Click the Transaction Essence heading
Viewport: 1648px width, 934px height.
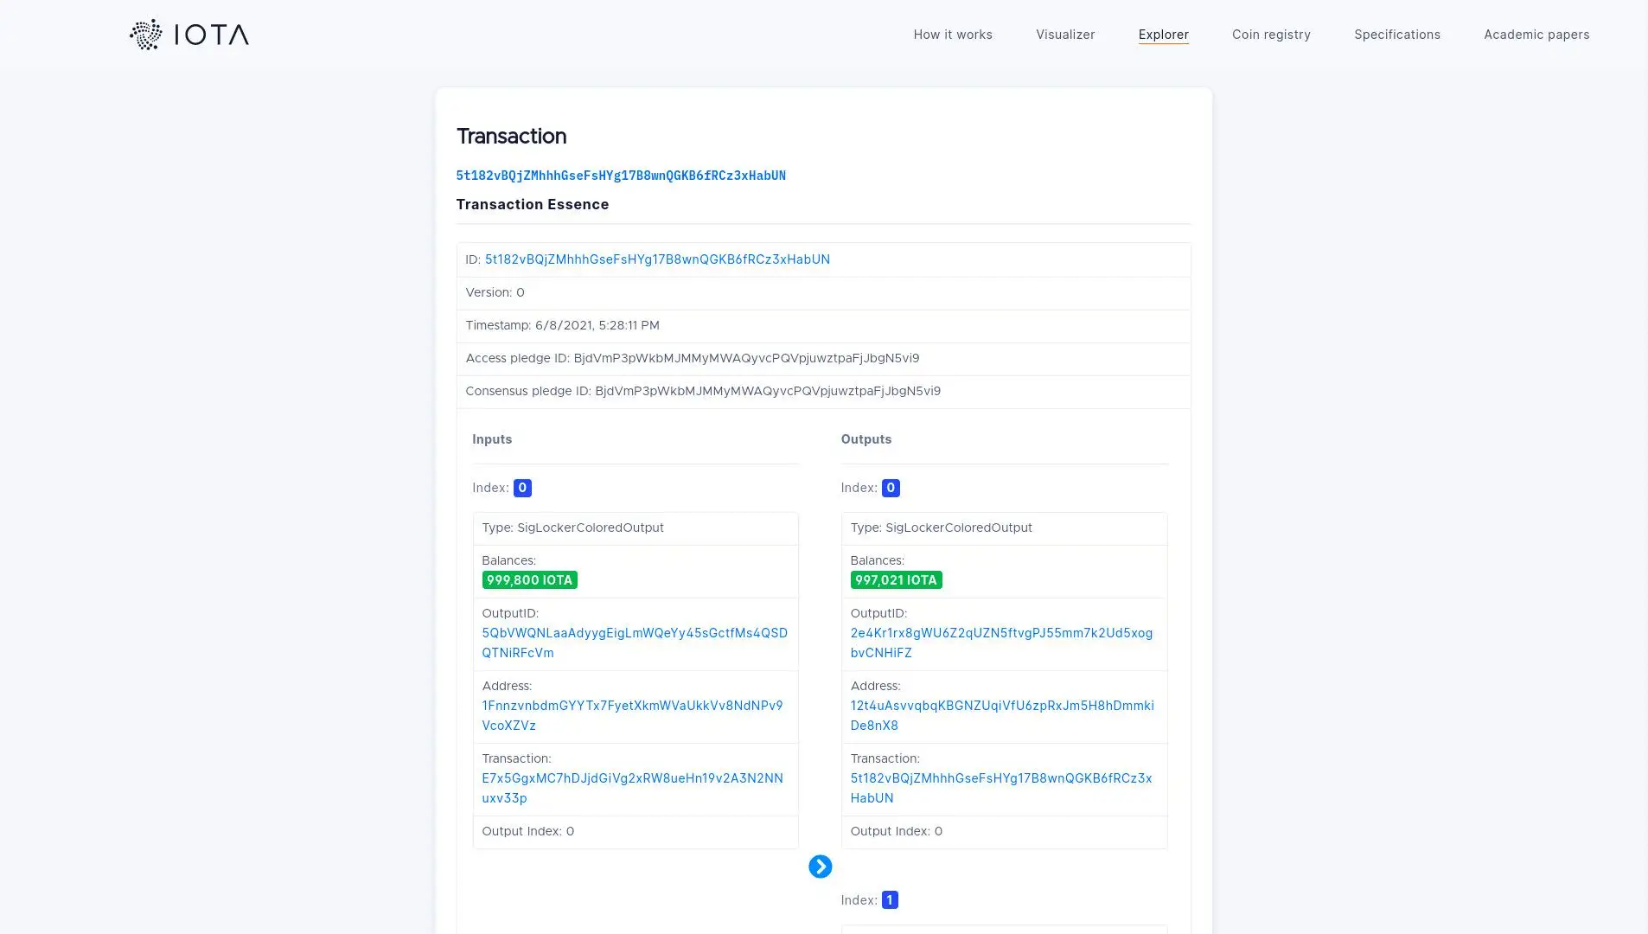532,205
